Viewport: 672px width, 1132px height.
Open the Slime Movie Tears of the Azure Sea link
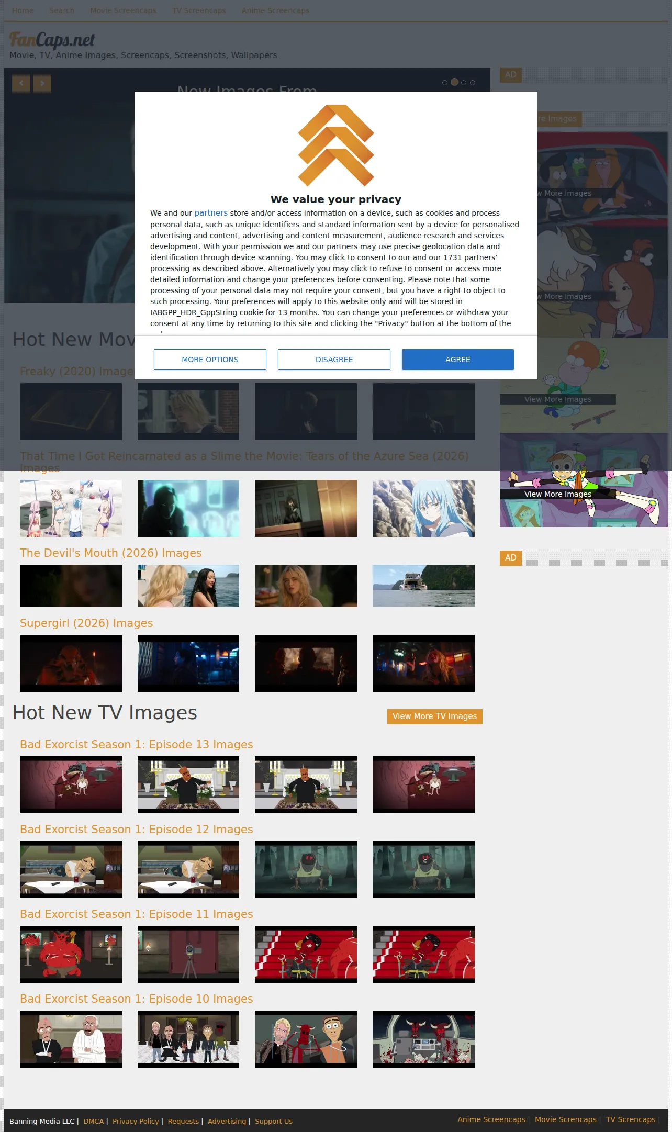(x=244, y=462)
